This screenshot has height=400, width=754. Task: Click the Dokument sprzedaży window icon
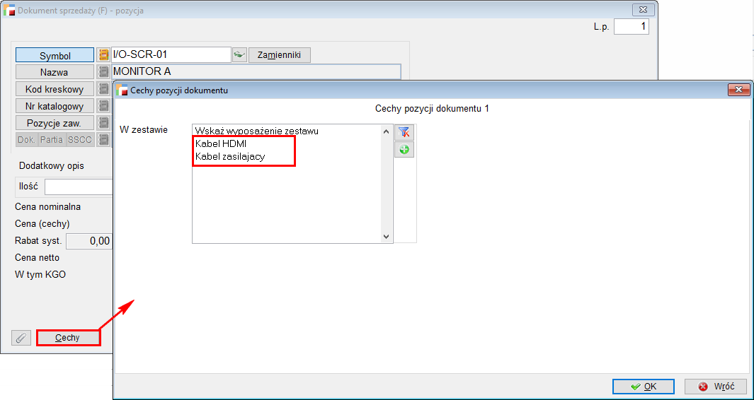[9, 10]
